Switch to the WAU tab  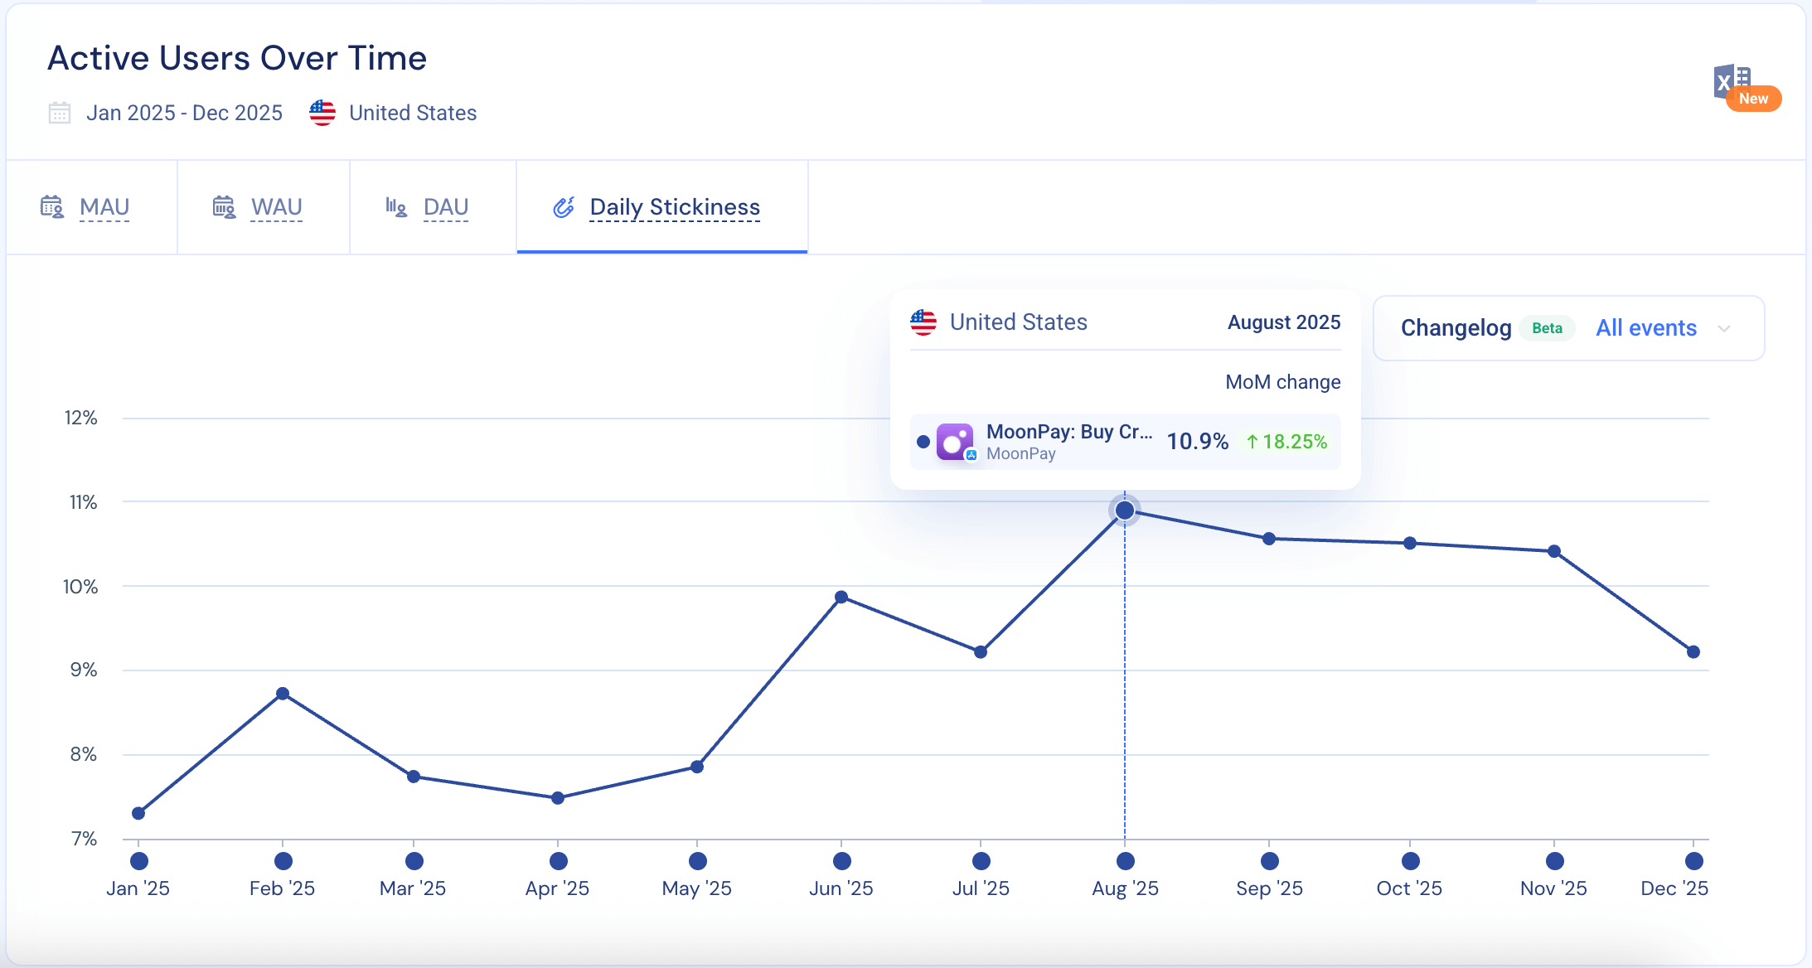pos(277,206)
